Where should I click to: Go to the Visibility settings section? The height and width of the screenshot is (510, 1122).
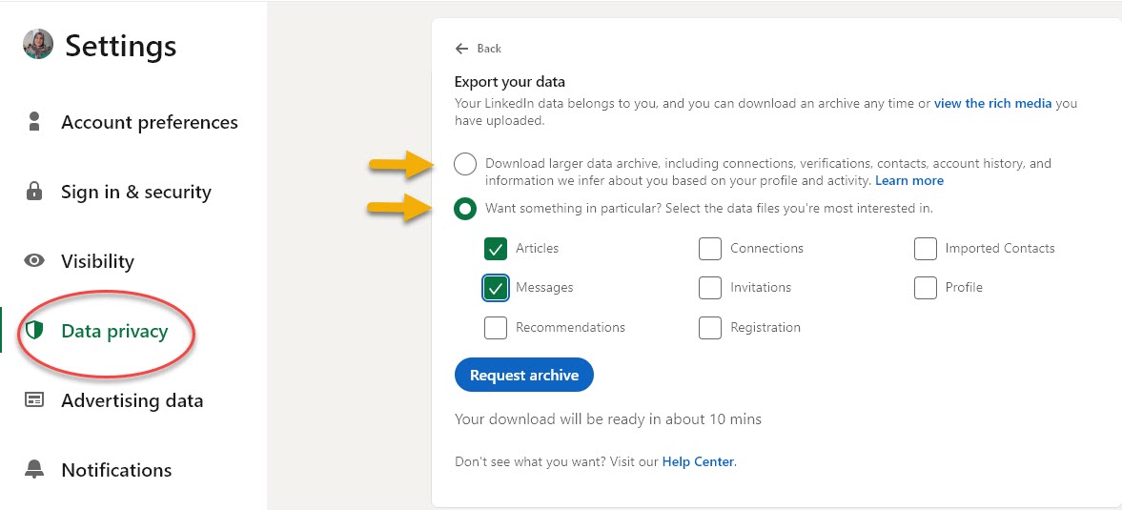pos(97,261)
